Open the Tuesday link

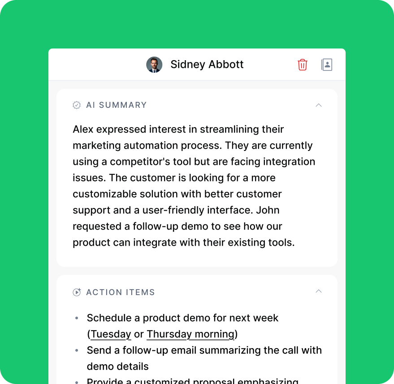tap(110, 334)
